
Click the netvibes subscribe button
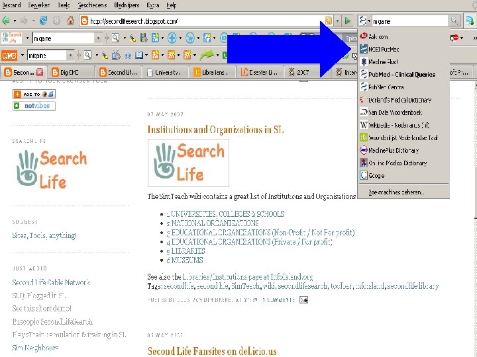(x=34, y=106)
